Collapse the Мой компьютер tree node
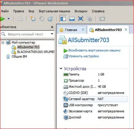 [x=3, y=42]
